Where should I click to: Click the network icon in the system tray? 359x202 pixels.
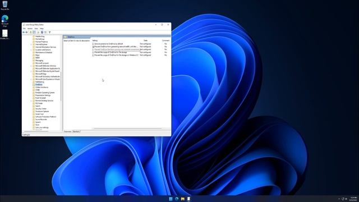[x=343, y=199]
